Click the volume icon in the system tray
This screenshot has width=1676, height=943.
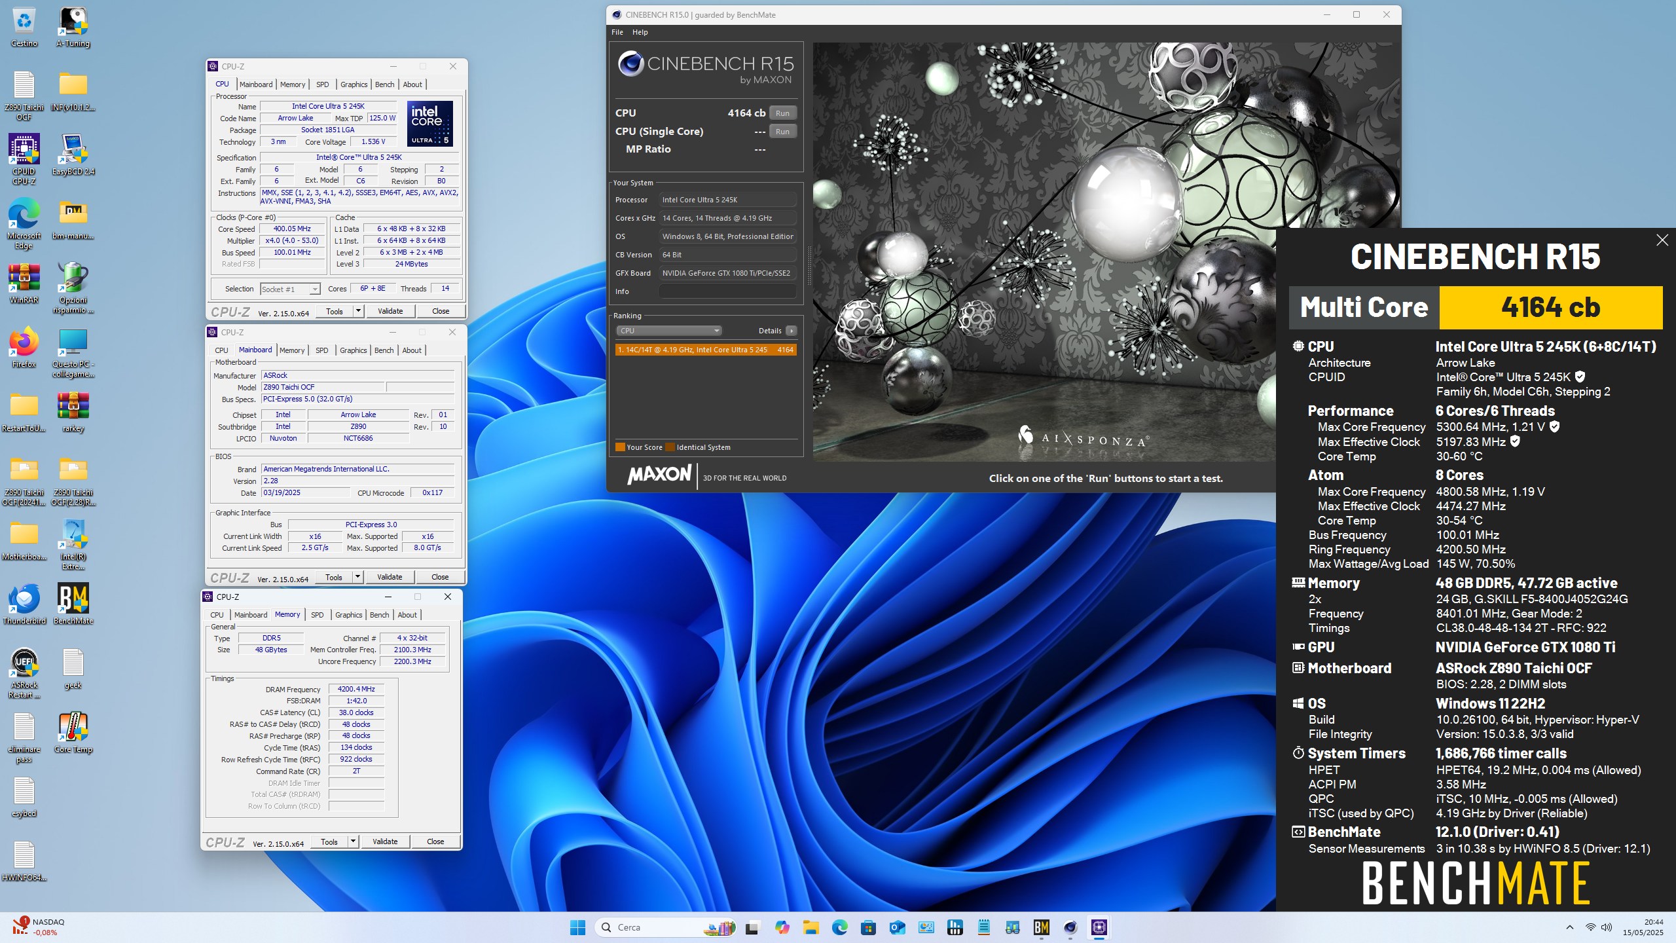point(1607,927)
